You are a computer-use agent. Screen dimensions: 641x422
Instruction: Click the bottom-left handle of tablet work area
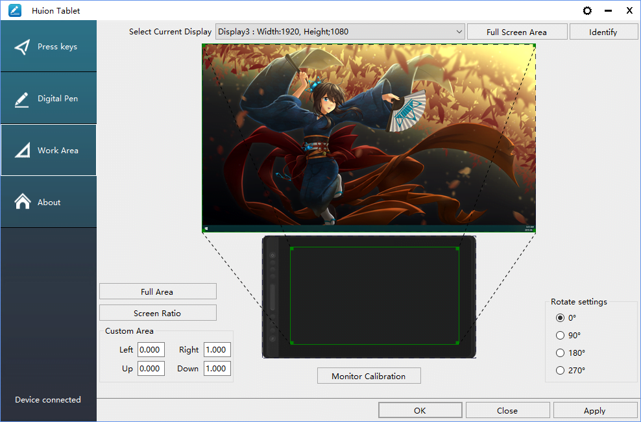coord(292,343)
